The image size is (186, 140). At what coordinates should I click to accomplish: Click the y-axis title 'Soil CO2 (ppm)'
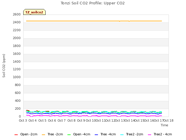pyautogui.click(x=4, y=66)
